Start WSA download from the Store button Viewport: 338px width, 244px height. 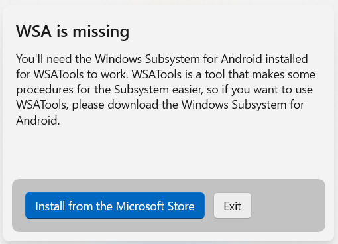[x=115, y=206]
